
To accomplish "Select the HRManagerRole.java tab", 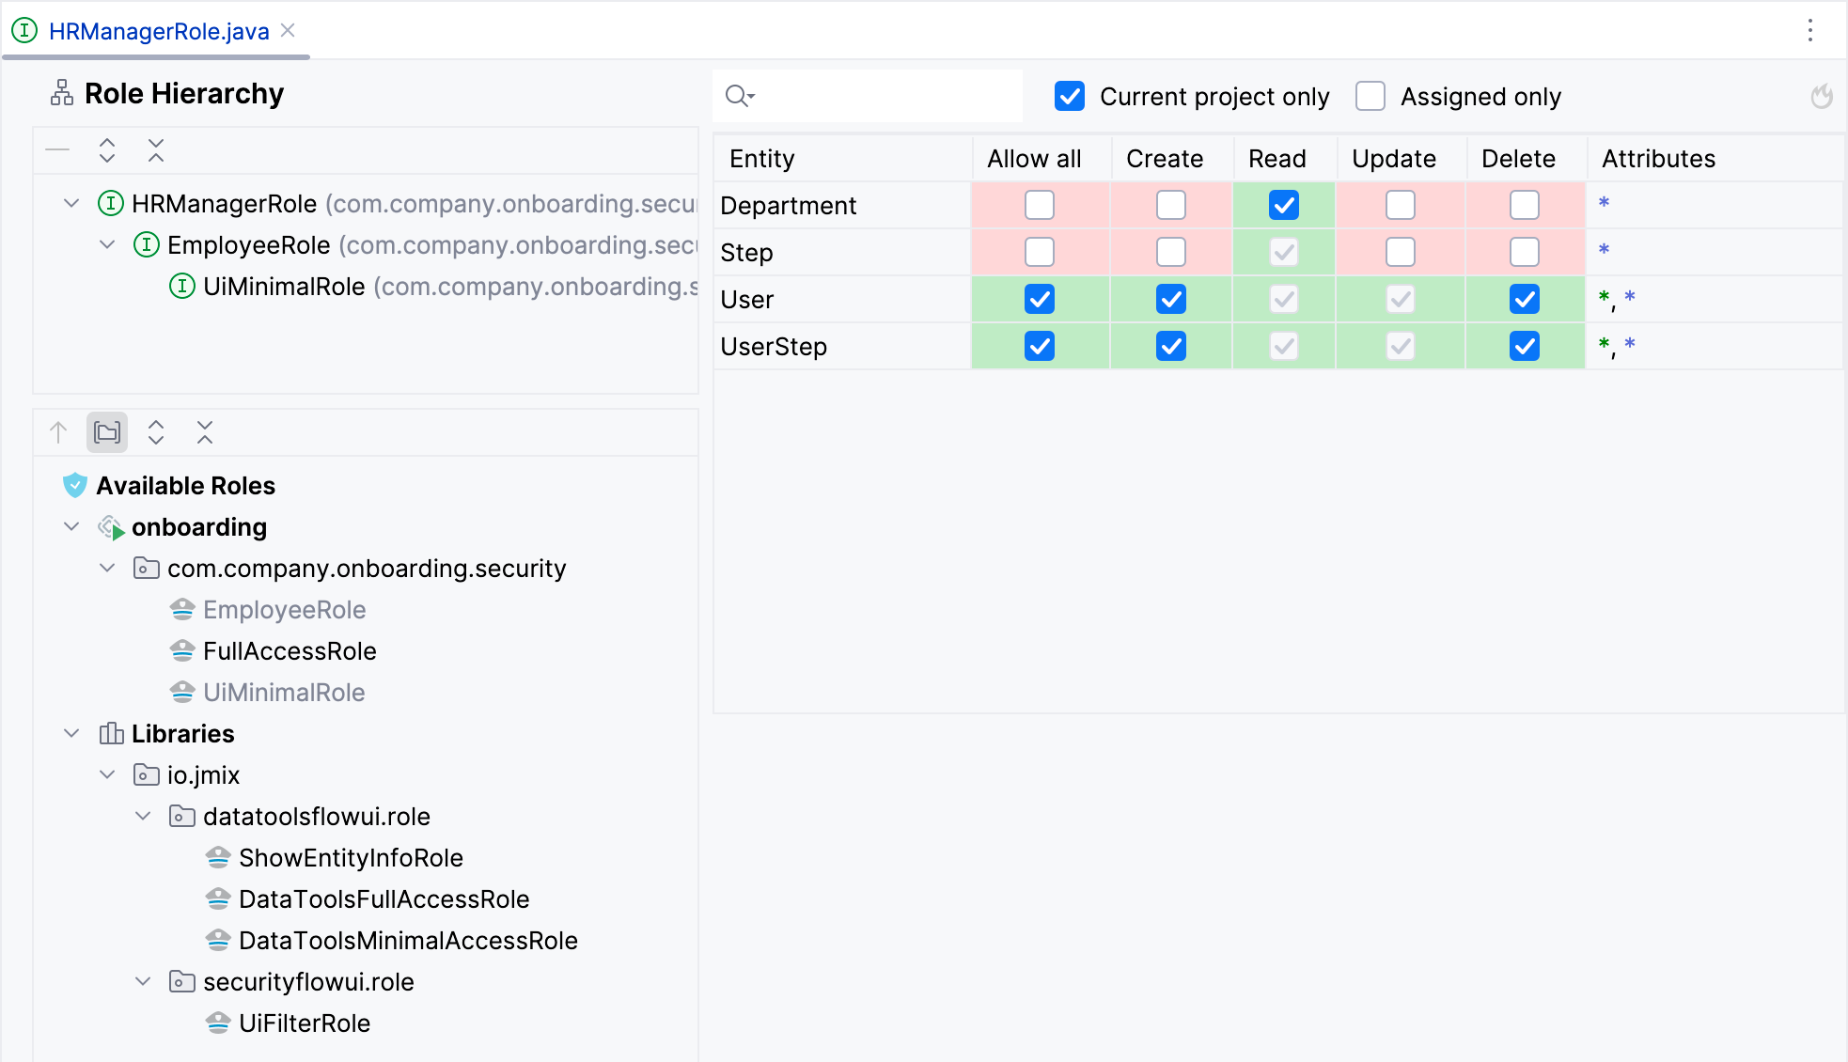I will point(158,31).
